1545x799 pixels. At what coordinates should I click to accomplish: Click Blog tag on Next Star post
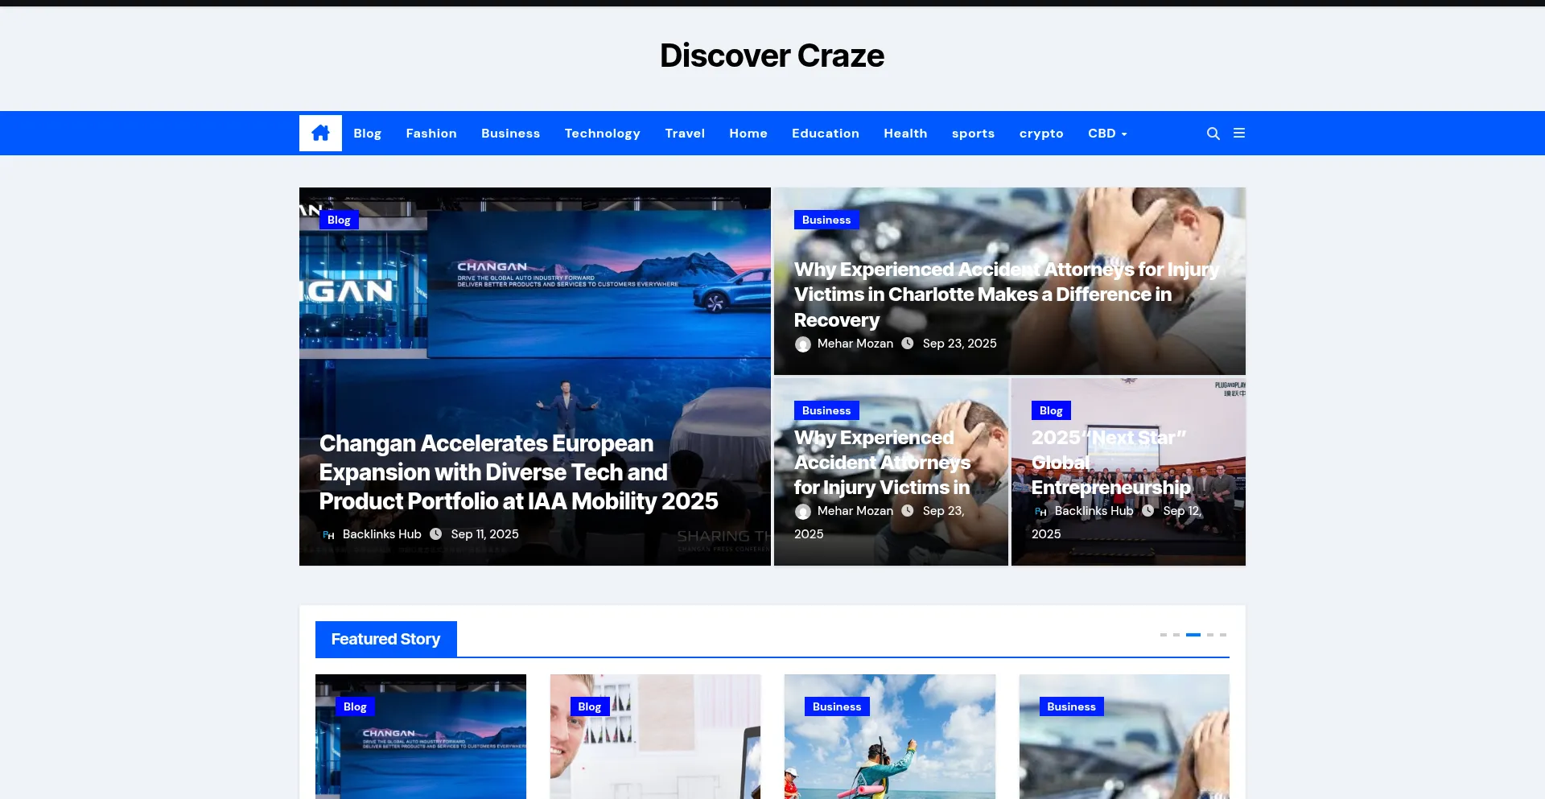[x=1051, y=410]
